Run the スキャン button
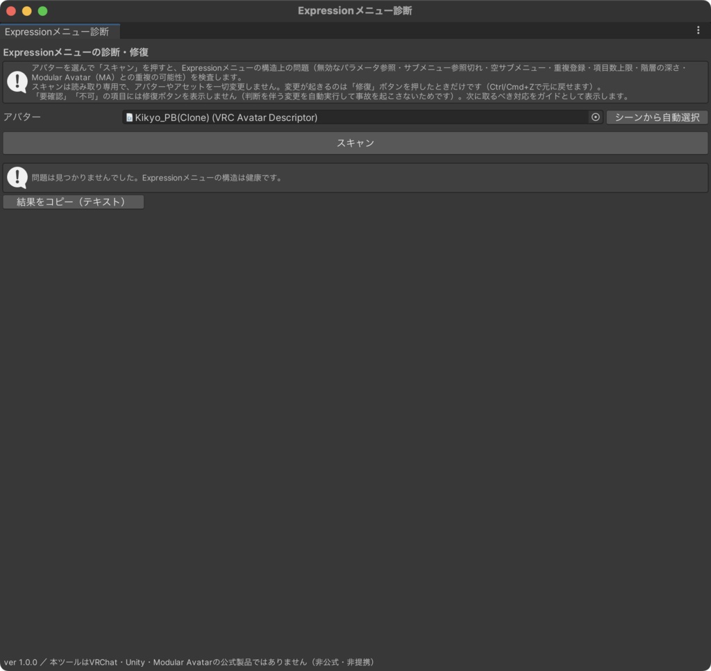Viewport: 711px width, 671px height. [x=355, y=143]
